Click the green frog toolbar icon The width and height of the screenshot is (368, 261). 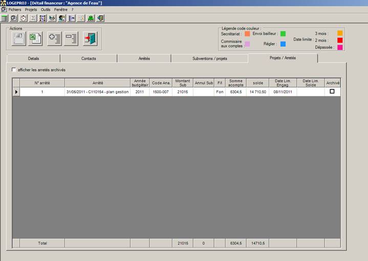[91, 18]
